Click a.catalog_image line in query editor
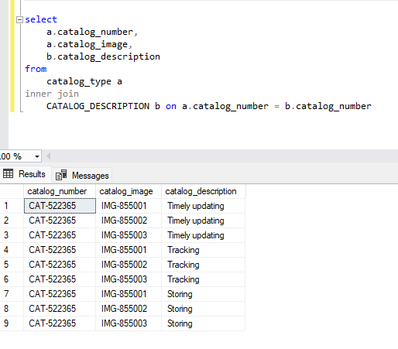 (x=89, y=44)
